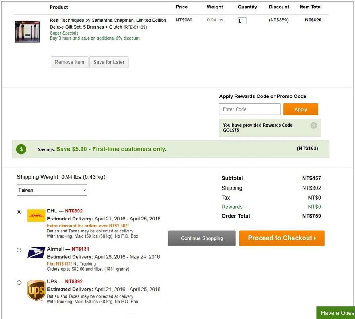The width and height of the screenshot is (355, 319).
Task: Focus the Enter Code input field
Action: coord(250,109)
